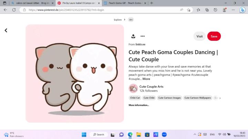This screenshot has height=139, width=248.
Task: Open the Read aloud icon in the address bar
Action: tap(182, 10)
